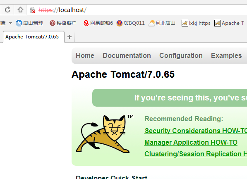
Task: Click the 河北唐山 weather sun icon
Action: coord(151,23)
